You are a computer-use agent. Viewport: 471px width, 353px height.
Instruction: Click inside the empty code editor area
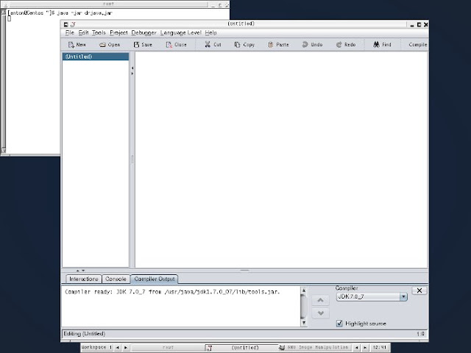coord(281,159)
